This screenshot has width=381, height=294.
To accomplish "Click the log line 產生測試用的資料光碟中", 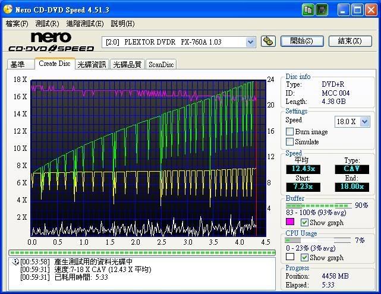I will click(x=93, y=262).
